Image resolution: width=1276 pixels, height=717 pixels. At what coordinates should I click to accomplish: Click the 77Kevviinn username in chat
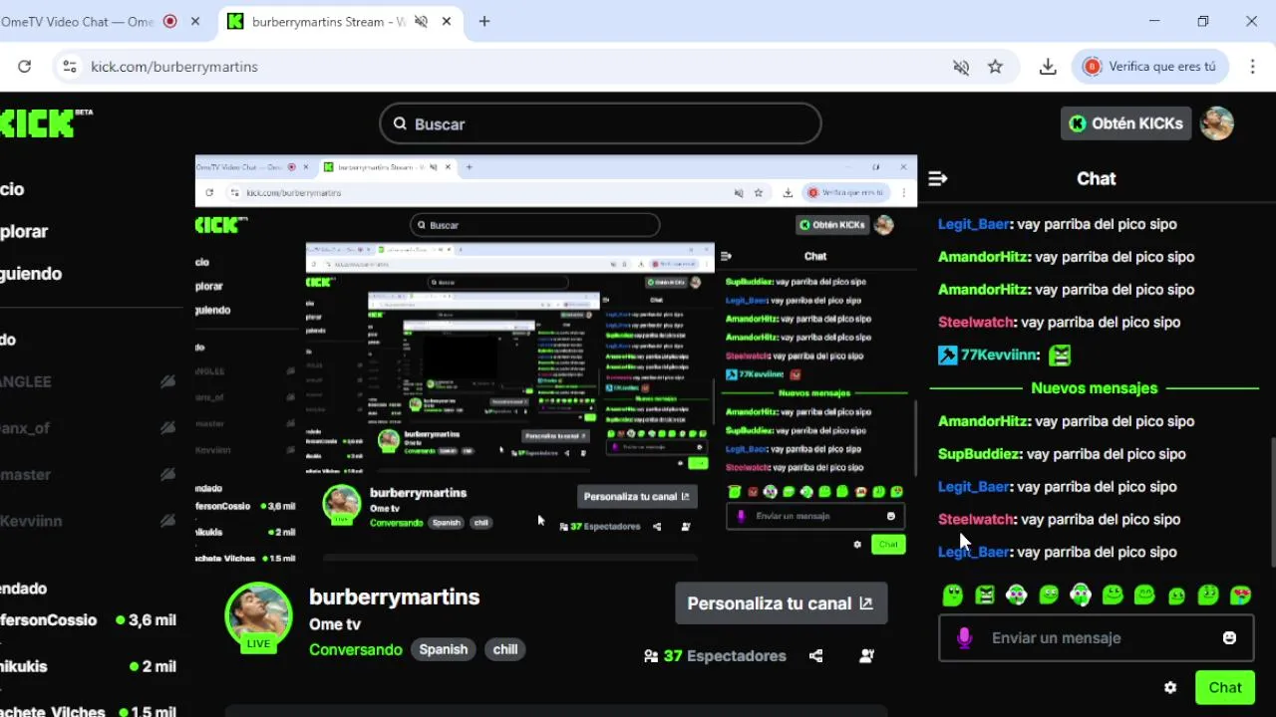[999, 355]
